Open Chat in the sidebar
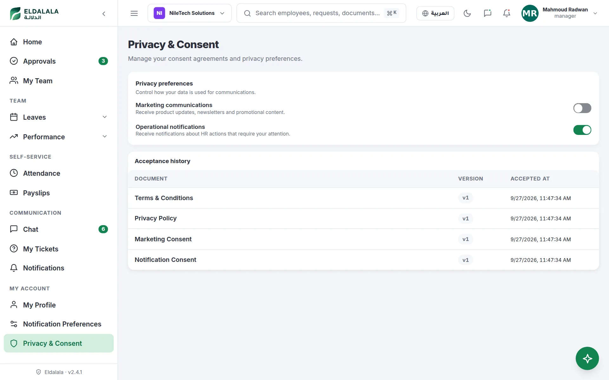The width and height of the screenshot is (609, 380). (59, 229)
